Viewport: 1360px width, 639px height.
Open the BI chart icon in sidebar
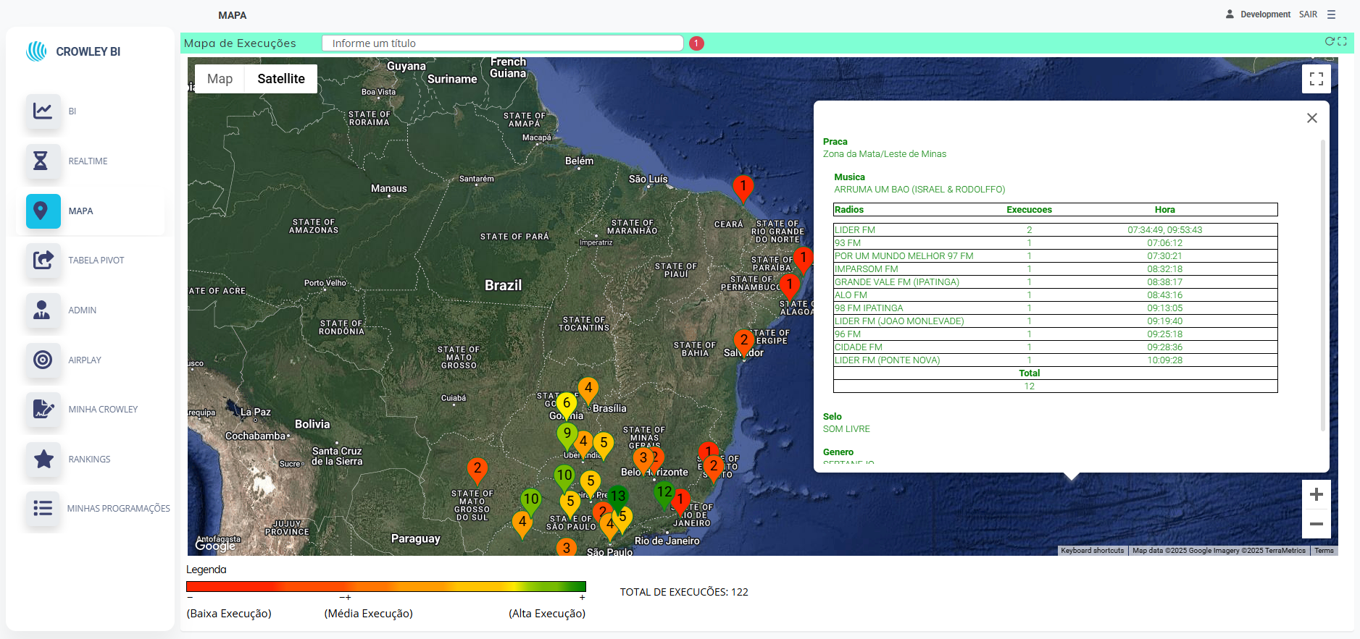tap(43, 111)
